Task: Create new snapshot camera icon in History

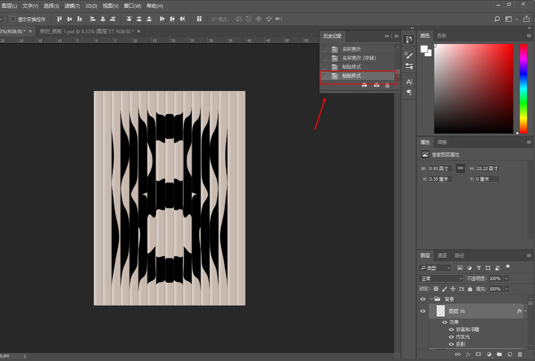Action: [376, 85]
